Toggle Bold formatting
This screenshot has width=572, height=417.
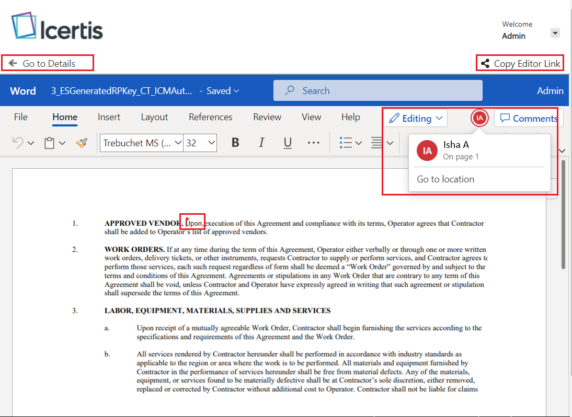(x=235, y=143)
